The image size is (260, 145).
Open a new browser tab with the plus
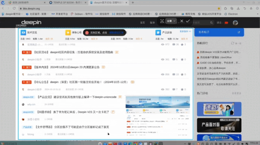click(x=133, y=2)
